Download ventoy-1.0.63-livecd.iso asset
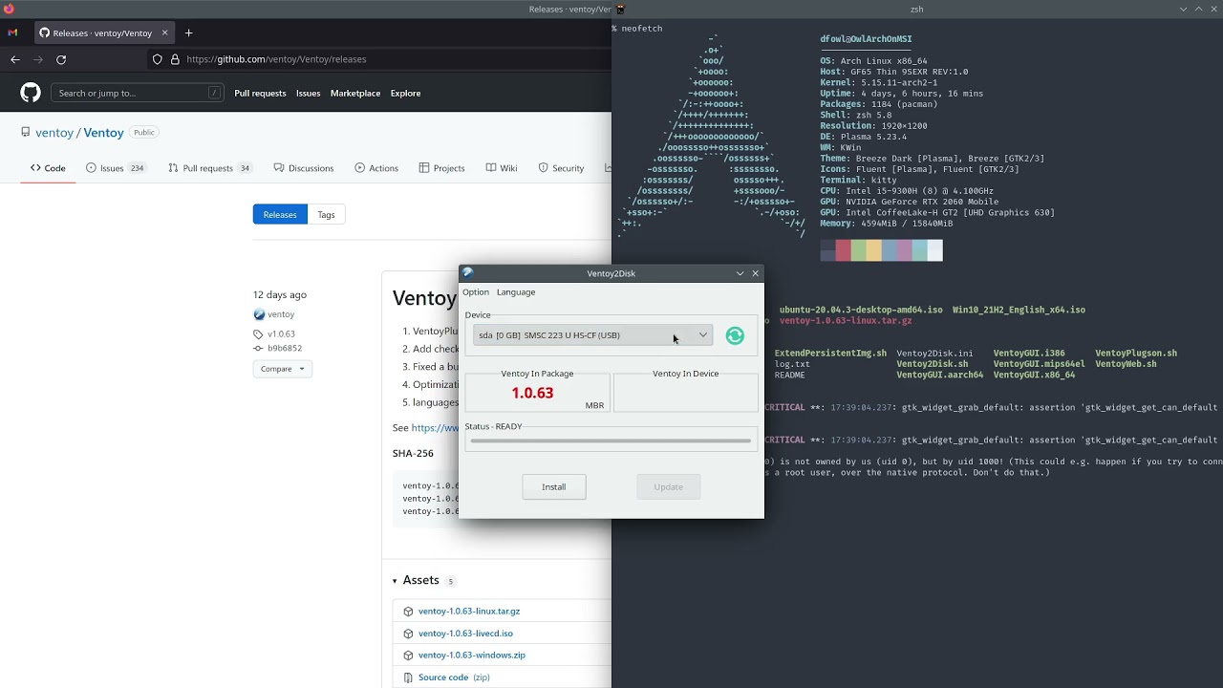Viewport: 1223px width, 688px height. (465, 634)
